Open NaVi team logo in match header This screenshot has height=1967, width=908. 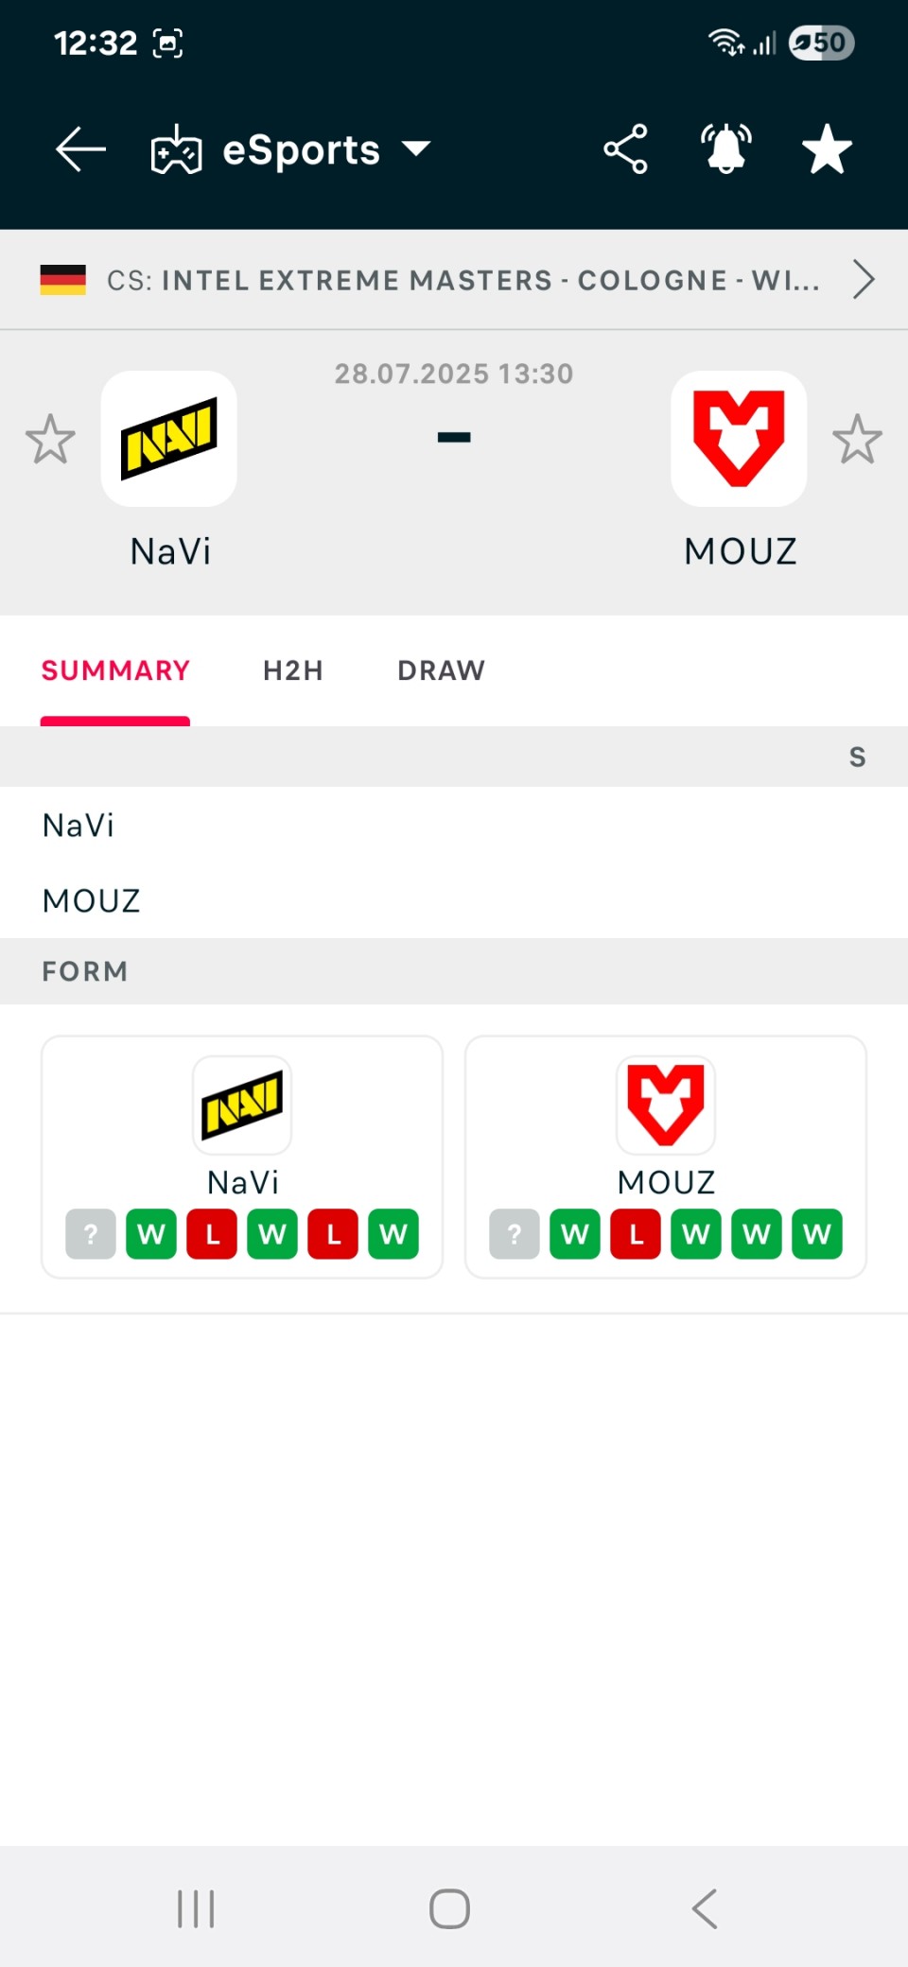(x=169, y=439)
